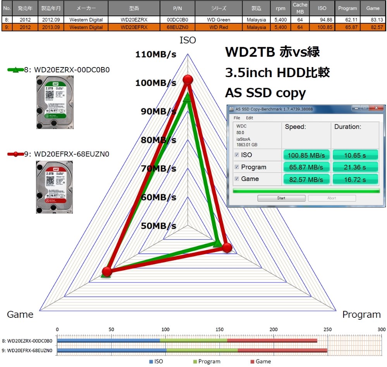Select the Game speed result 82.57 MB/s
This screenshot has height=367, width=387.
pyautogui.click(x=306, y=179)
